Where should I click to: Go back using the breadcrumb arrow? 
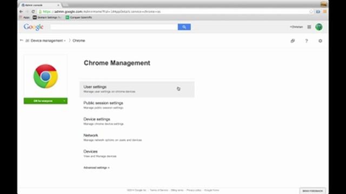coord(22,40)
